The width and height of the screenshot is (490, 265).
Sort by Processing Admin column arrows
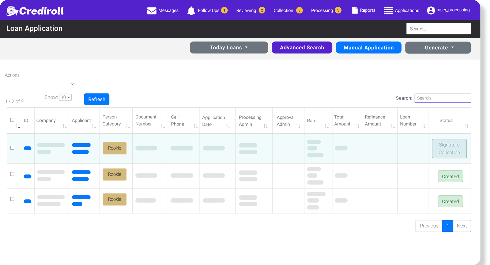[266, 126]
